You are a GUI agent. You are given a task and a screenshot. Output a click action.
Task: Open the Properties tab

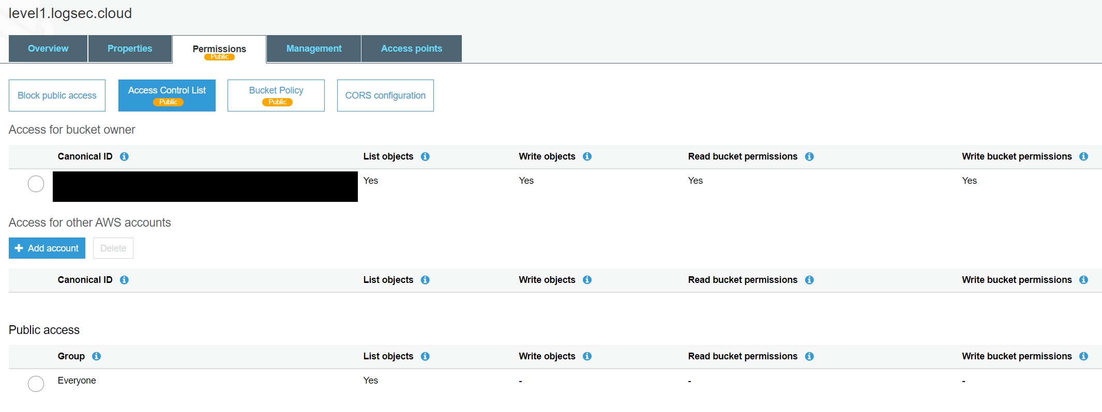(130, 49)
